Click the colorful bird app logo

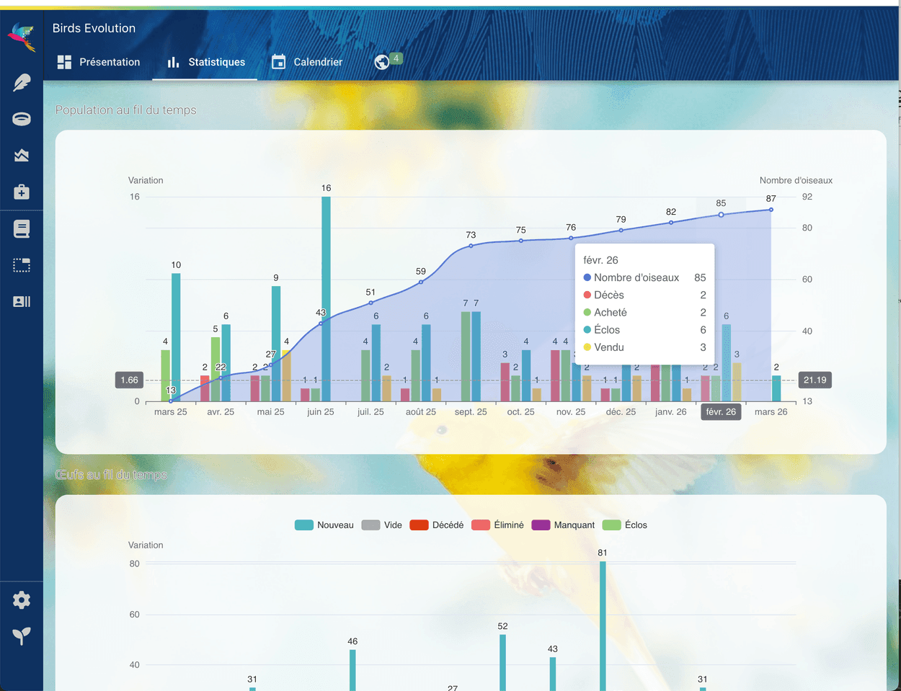tap(22, 36)
